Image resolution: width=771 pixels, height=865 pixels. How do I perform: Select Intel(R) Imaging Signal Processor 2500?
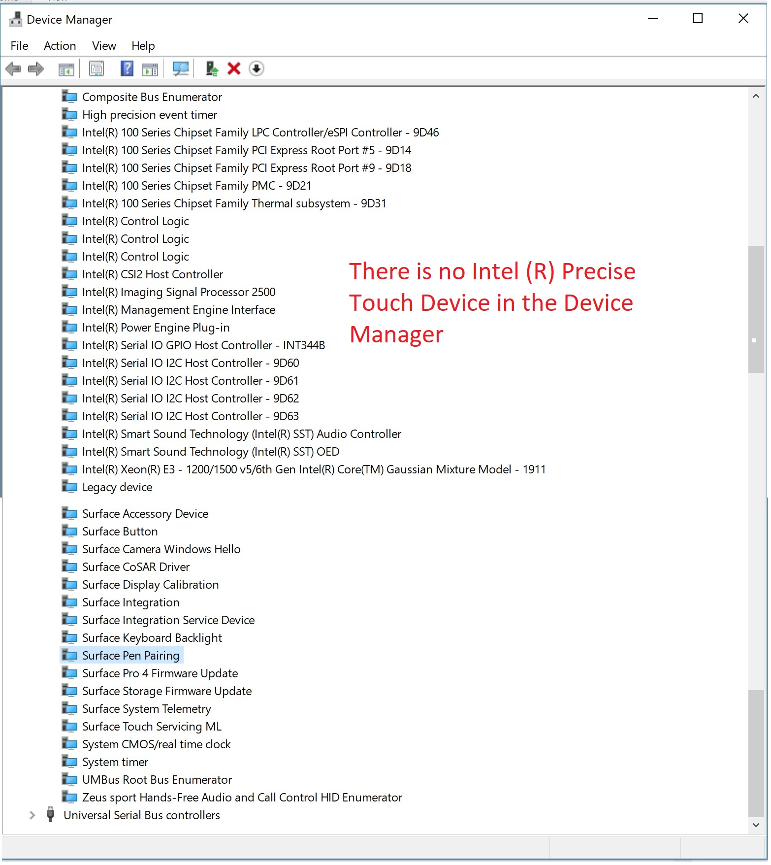179,292
